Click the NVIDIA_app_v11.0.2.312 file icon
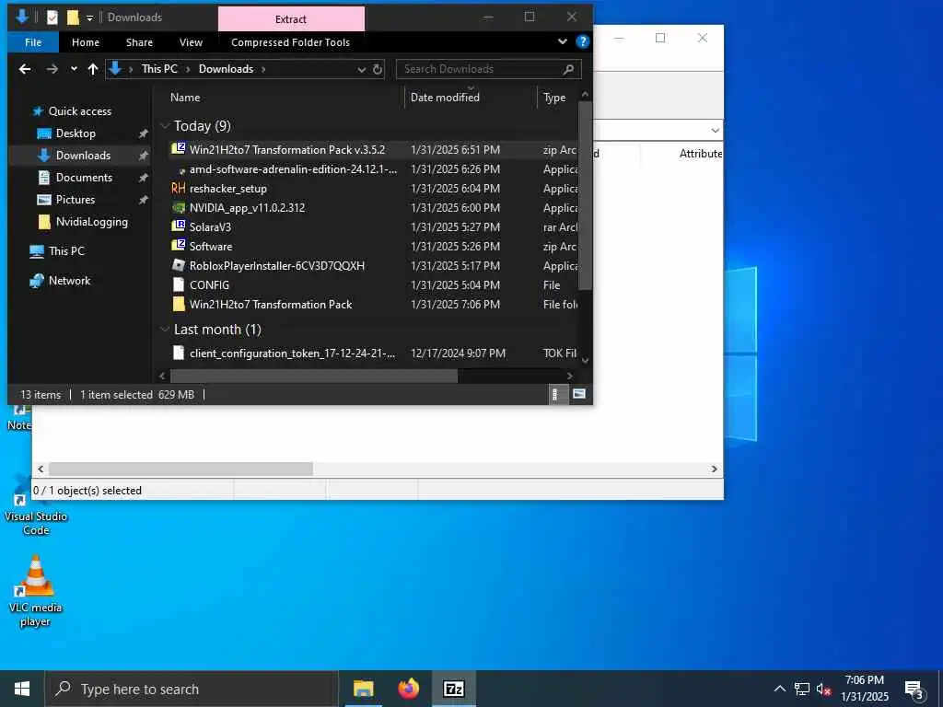 (178, 208)
